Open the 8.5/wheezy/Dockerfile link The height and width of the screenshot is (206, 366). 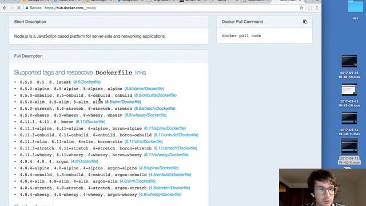tap(146, 115)
